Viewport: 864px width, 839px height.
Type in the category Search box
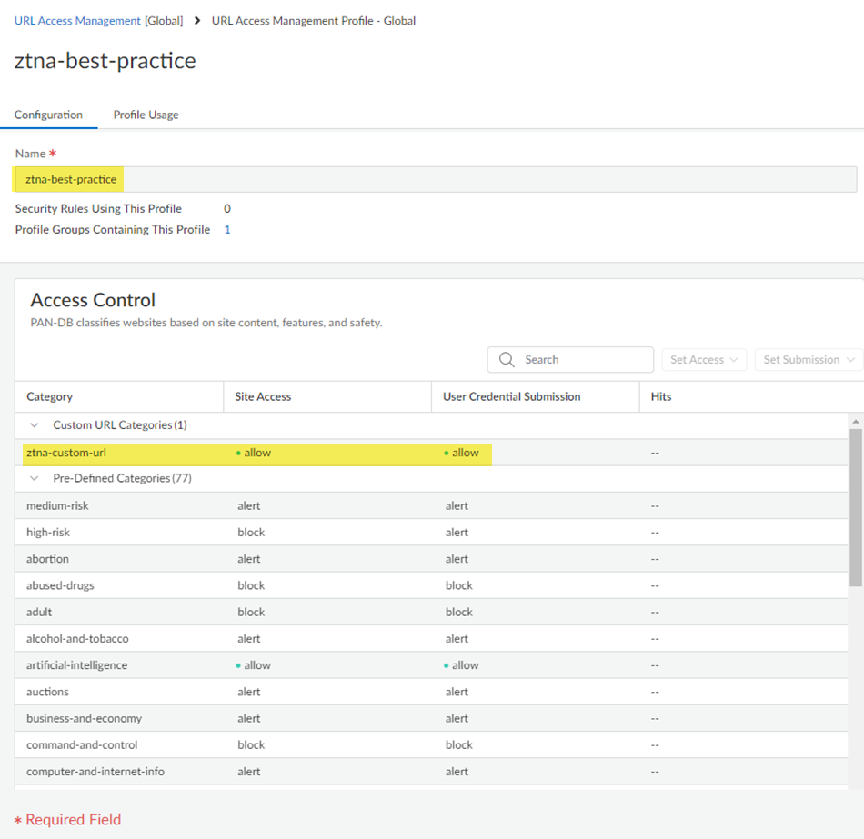pos(582,360)
